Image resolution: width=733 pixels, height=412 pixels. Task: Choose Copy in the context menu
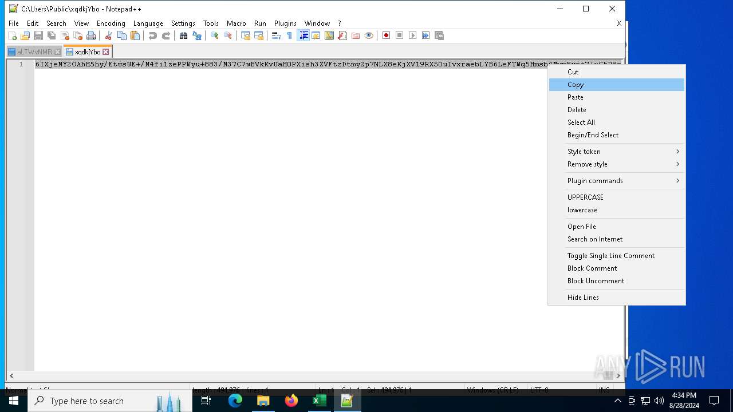point(617,85)
